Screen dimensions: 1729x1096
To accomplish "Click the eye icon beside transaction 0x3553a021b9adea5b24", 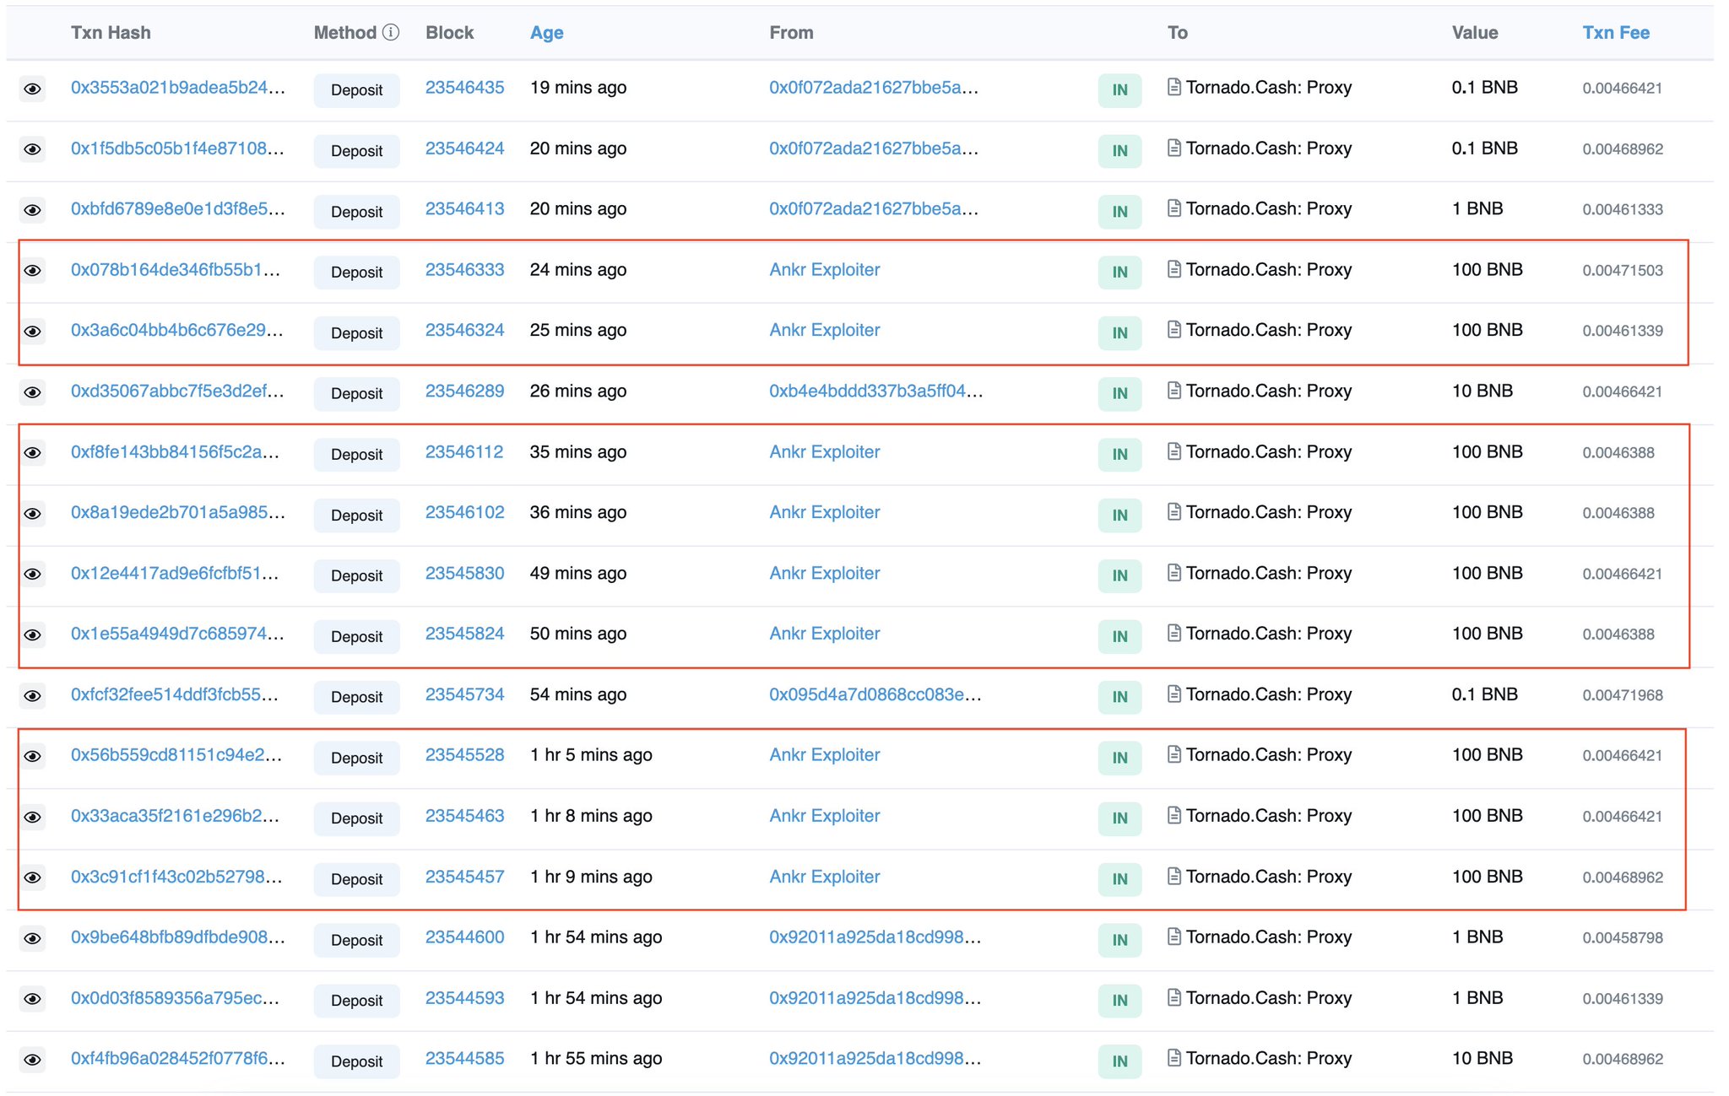I will click(x=33, y=89).
